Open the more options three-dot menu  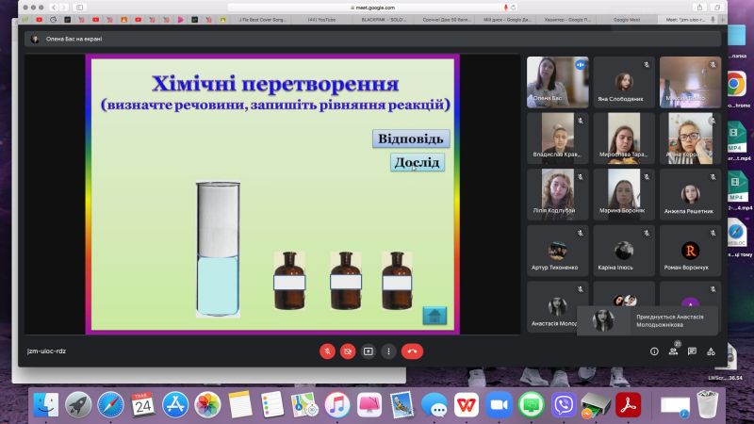pos(388,351)
